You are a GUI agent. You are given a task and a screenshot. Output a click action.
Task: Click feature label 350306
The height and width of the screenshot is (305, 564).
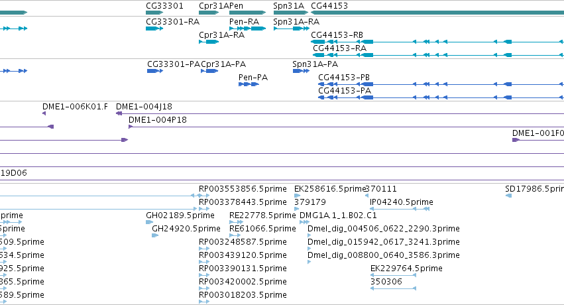pos(386,282)
